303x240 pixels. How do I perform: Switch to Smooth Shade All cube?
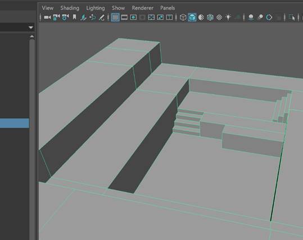(x=192, y=17)
